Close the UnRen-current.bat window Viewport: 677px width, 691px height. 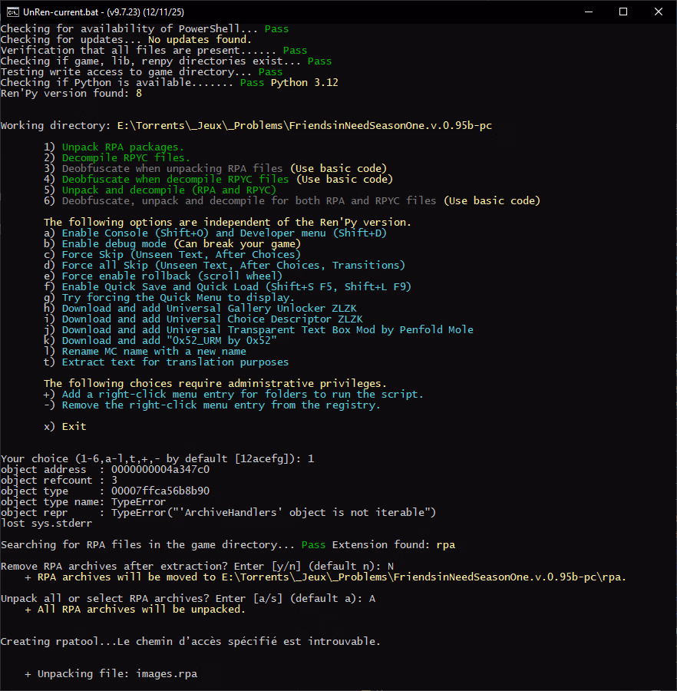[658, 12]
